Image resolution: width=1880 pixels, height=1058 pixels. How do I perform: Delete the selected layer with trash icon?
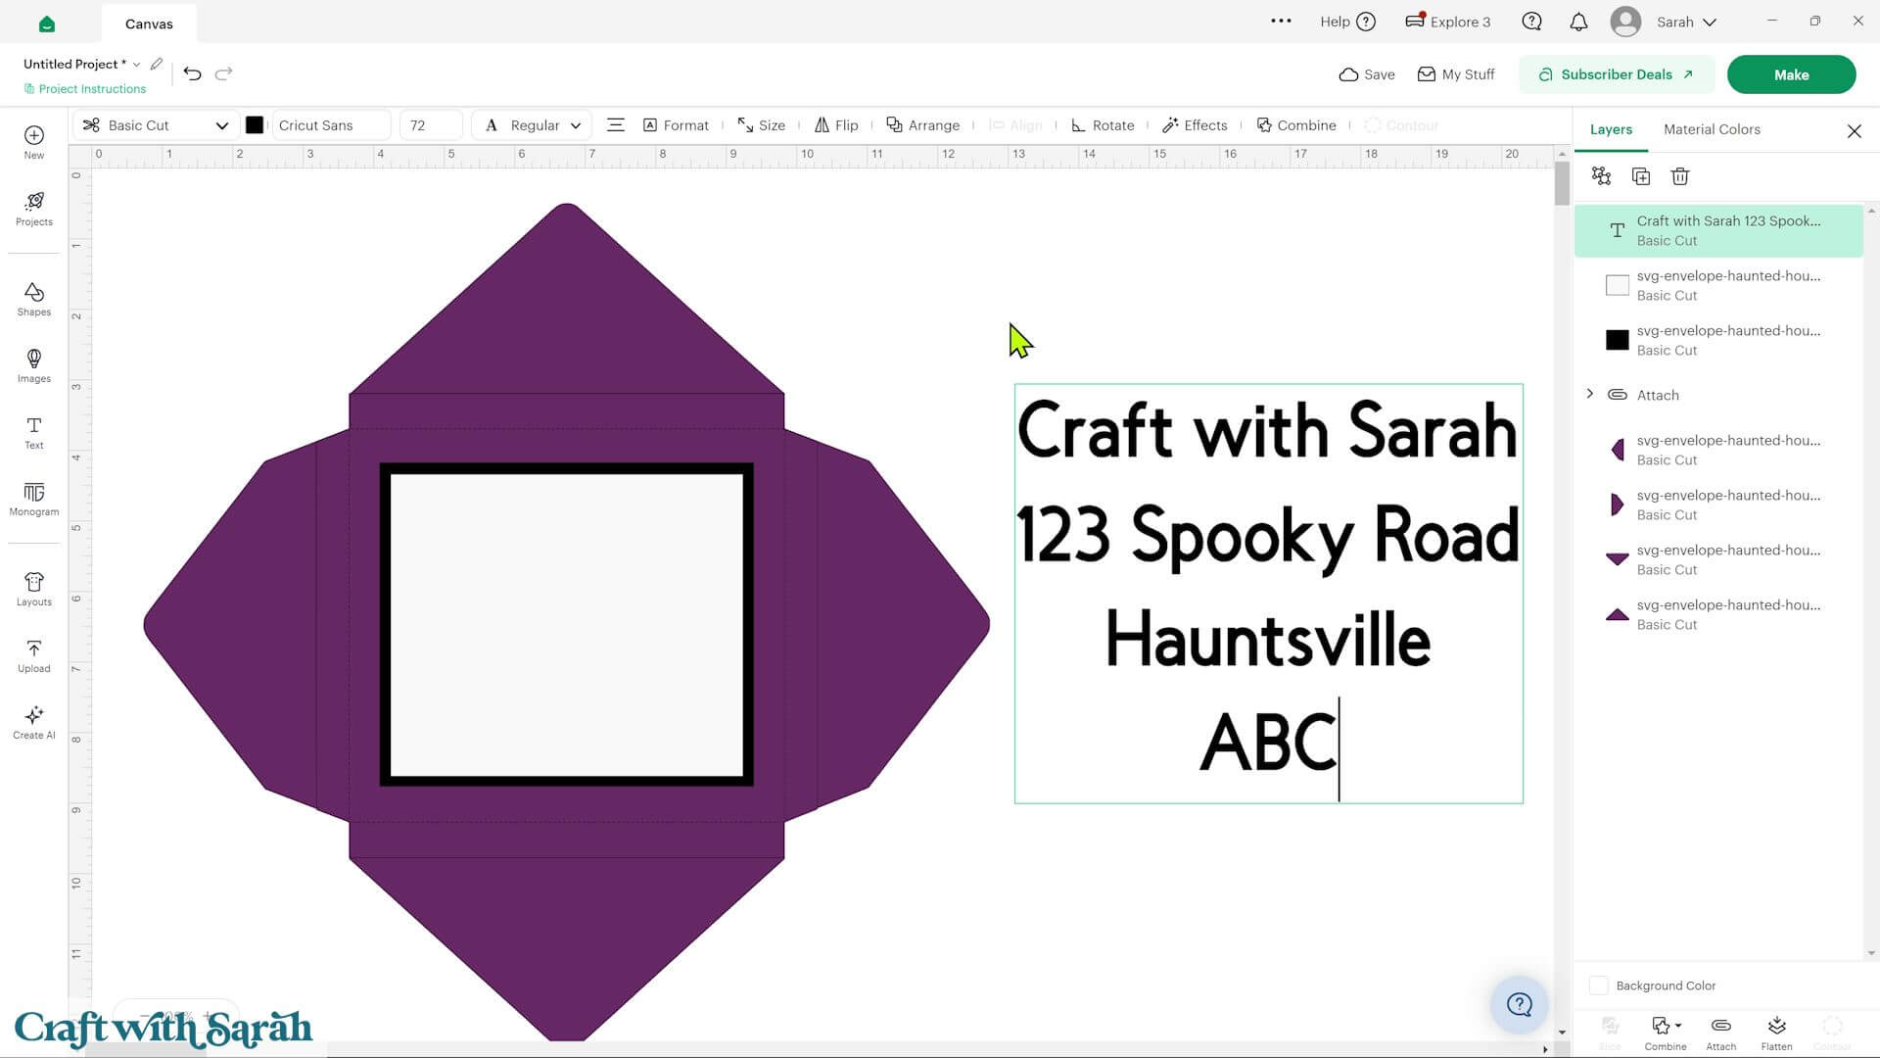1680,176
